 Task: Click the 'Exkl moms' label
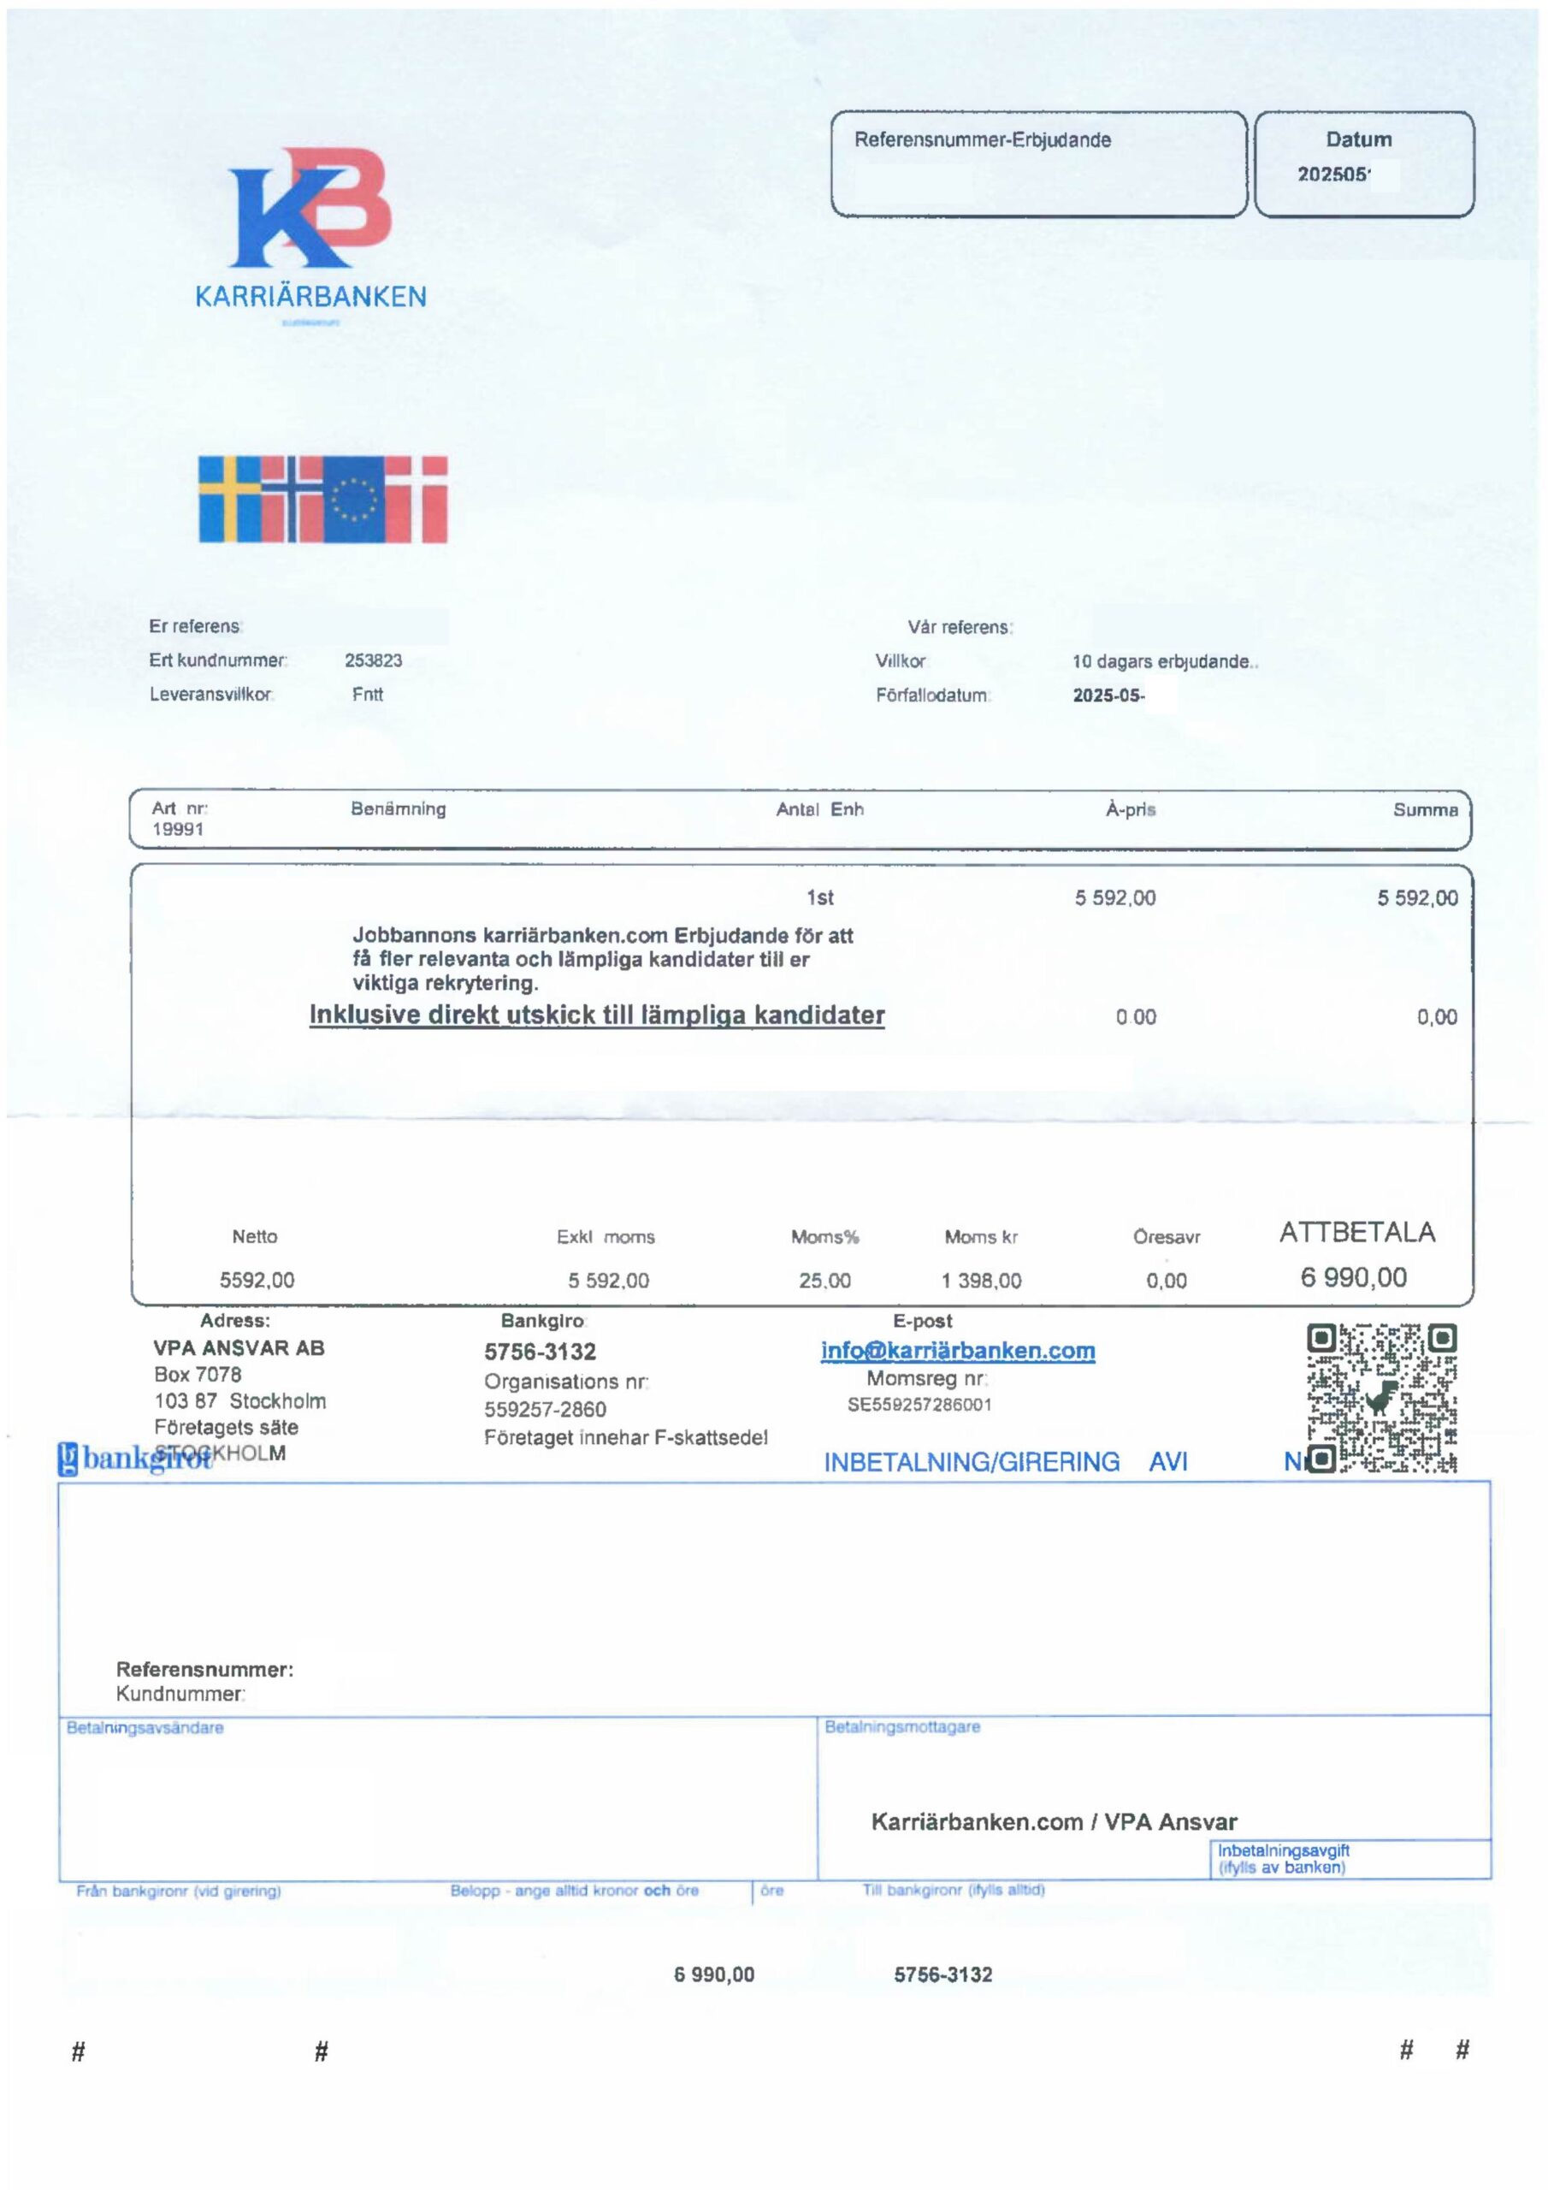pos(606,1237)
